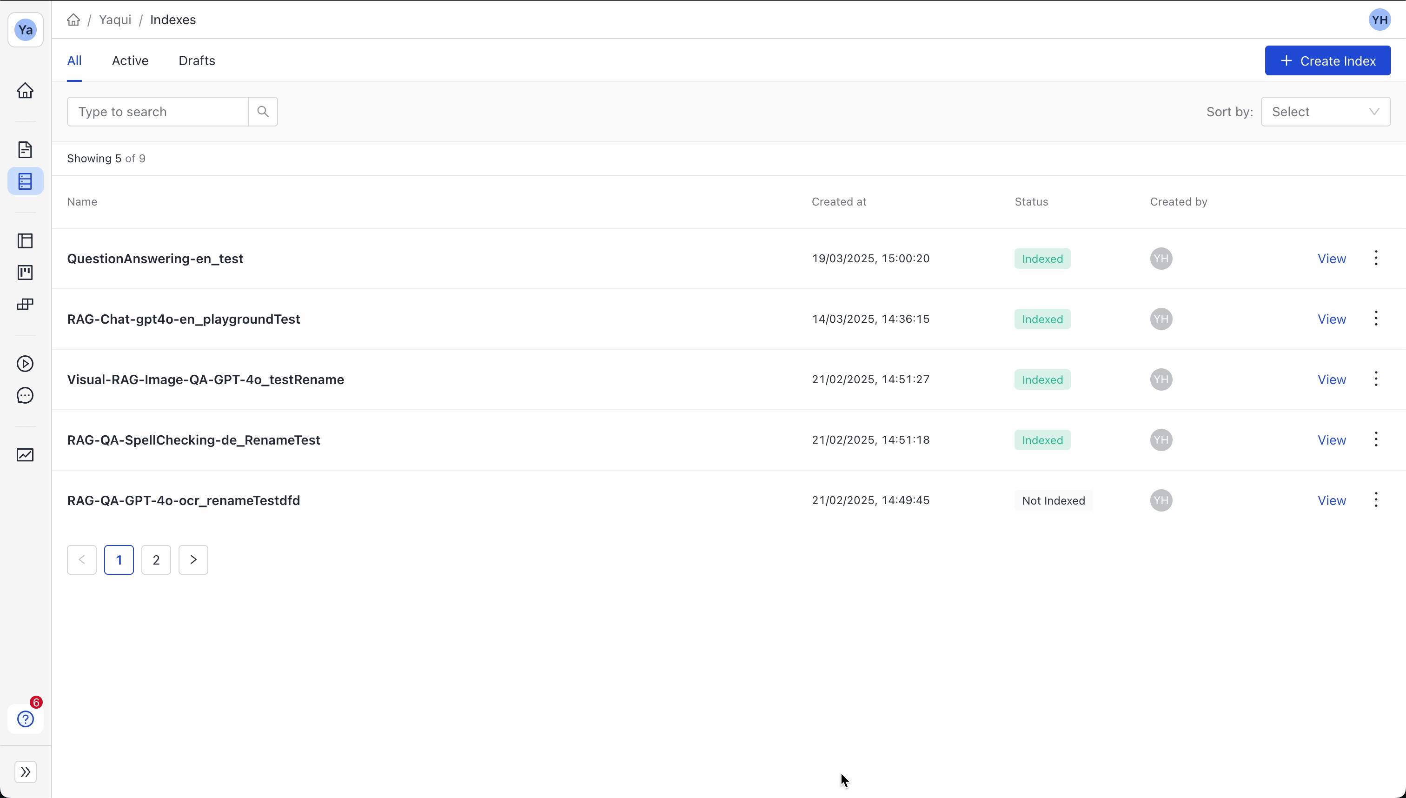Open the Files document icon in sidebar
Image resolution: width=1406 pixels, height=798 pixels.
[x=25, y=150]
